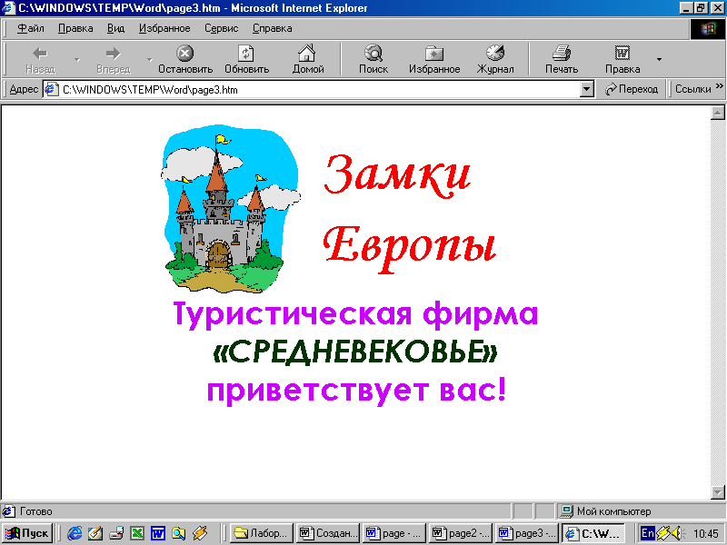
Task: Open the Поиск search pane
Action: pos(373,59)
